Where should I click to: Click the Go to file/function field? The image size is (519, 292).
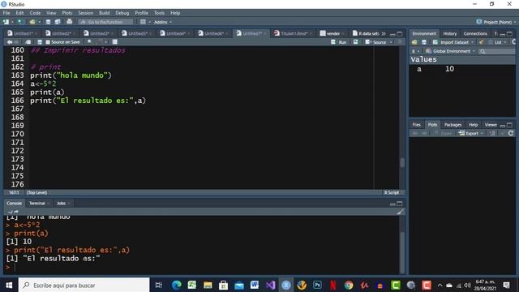[x=105, y=22]
